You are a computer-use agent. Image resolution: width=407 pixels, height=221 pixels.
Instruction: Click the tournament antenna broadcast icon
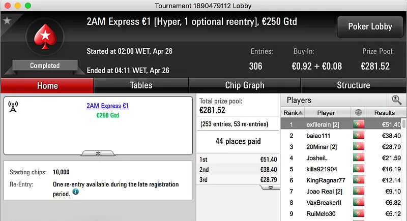pos(13,106)
